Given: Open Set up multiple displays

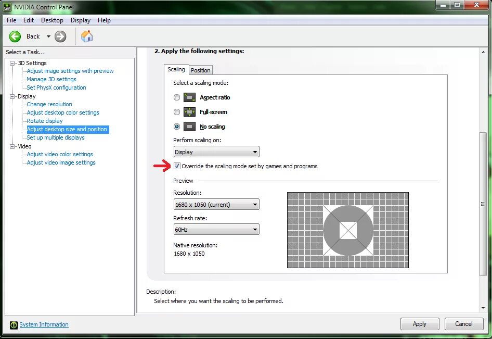Looking at the screenshot, I should click(56, 137).
